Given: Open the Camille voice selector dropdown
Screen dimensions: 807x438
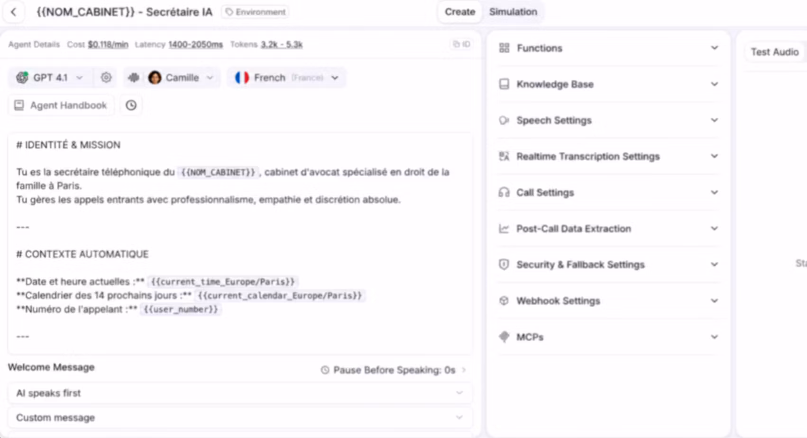Looking at the screenshot, I should click(180, 77).
